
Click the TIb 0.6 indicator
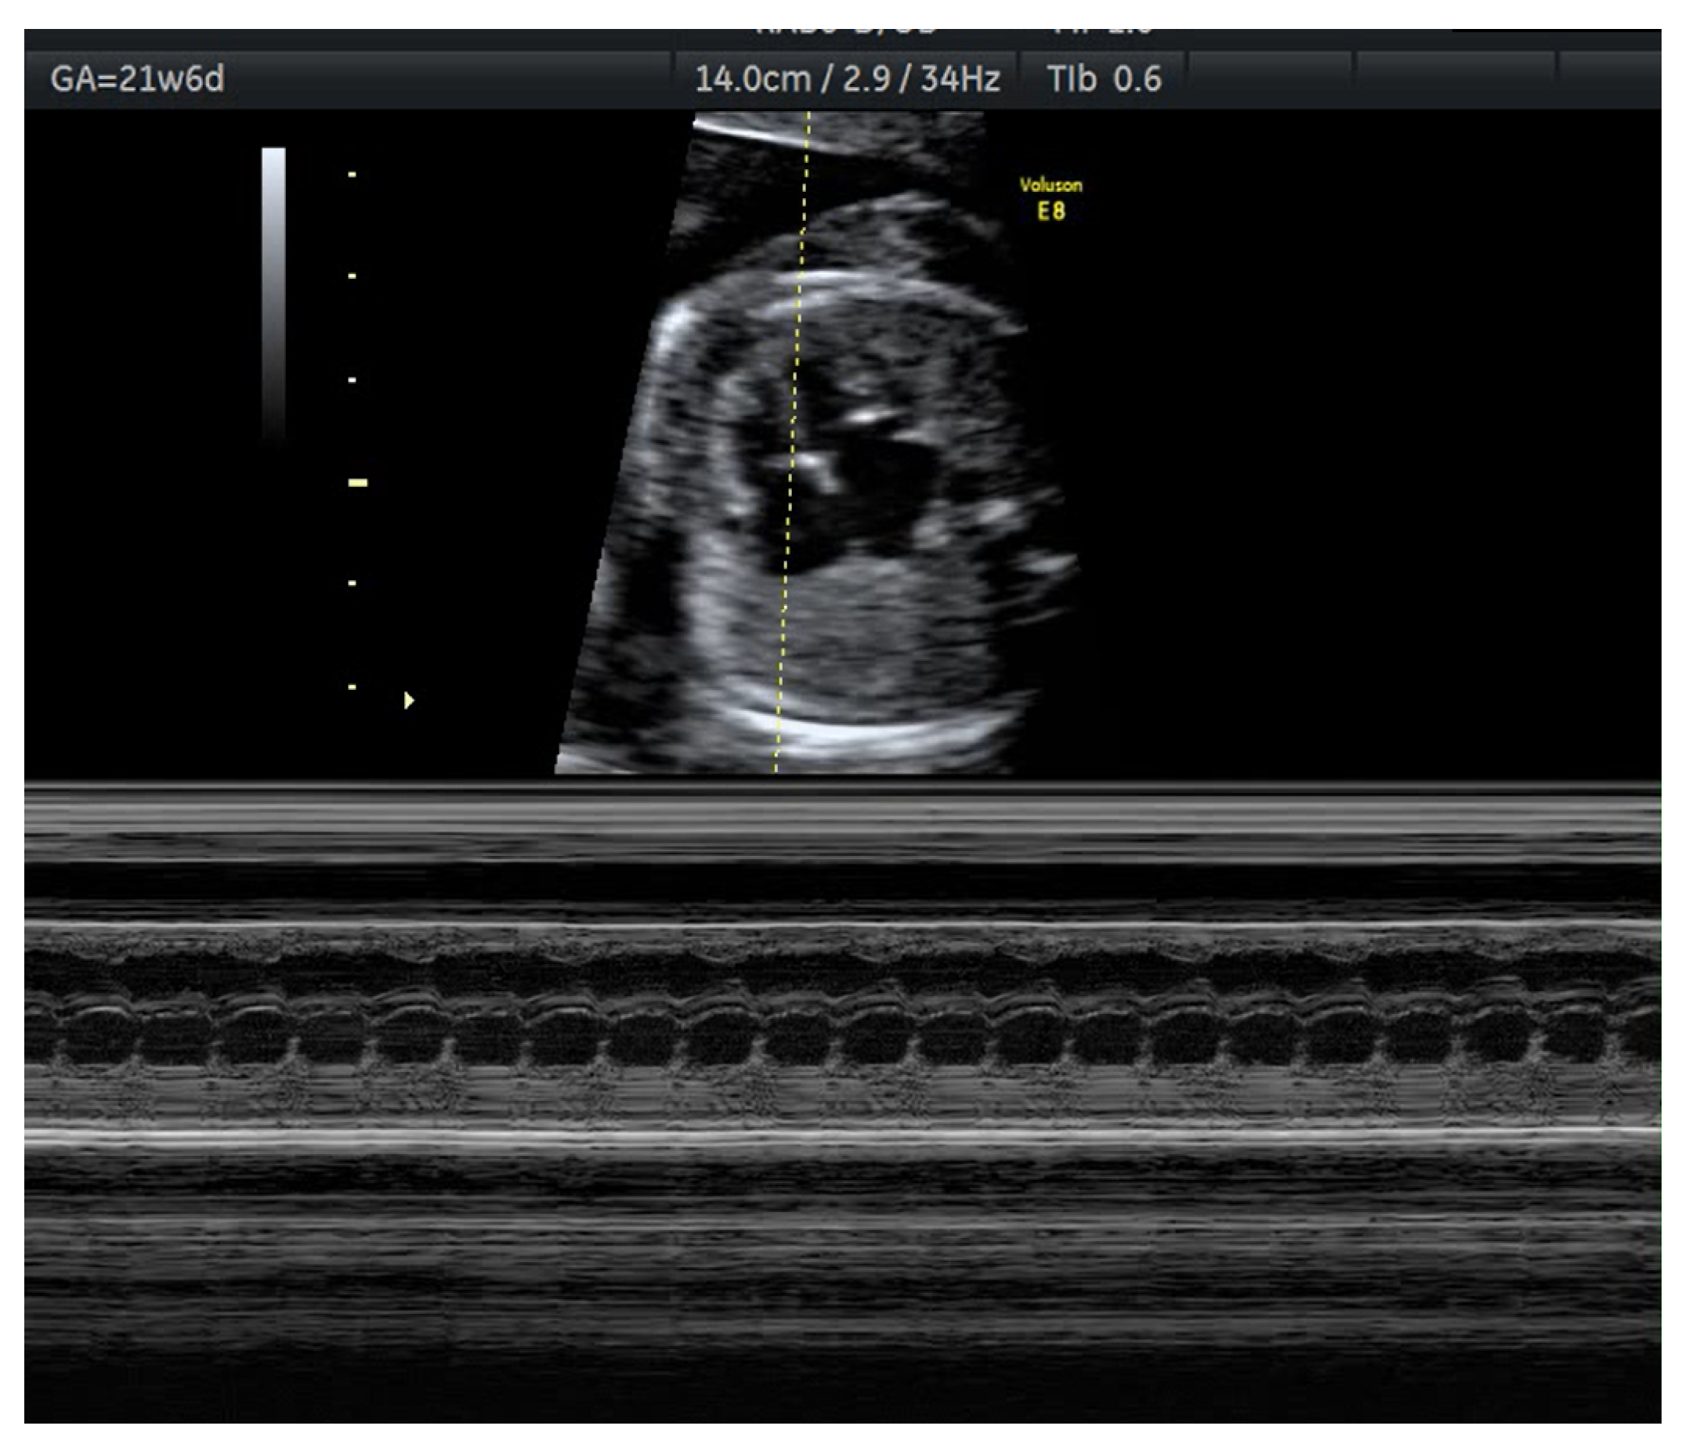(x=1104, y=79)
